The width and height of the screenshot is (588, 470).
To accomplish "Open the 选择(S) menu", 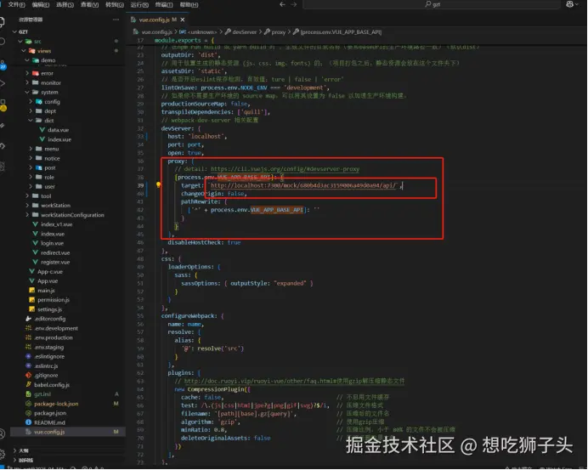I will [65, 4].
